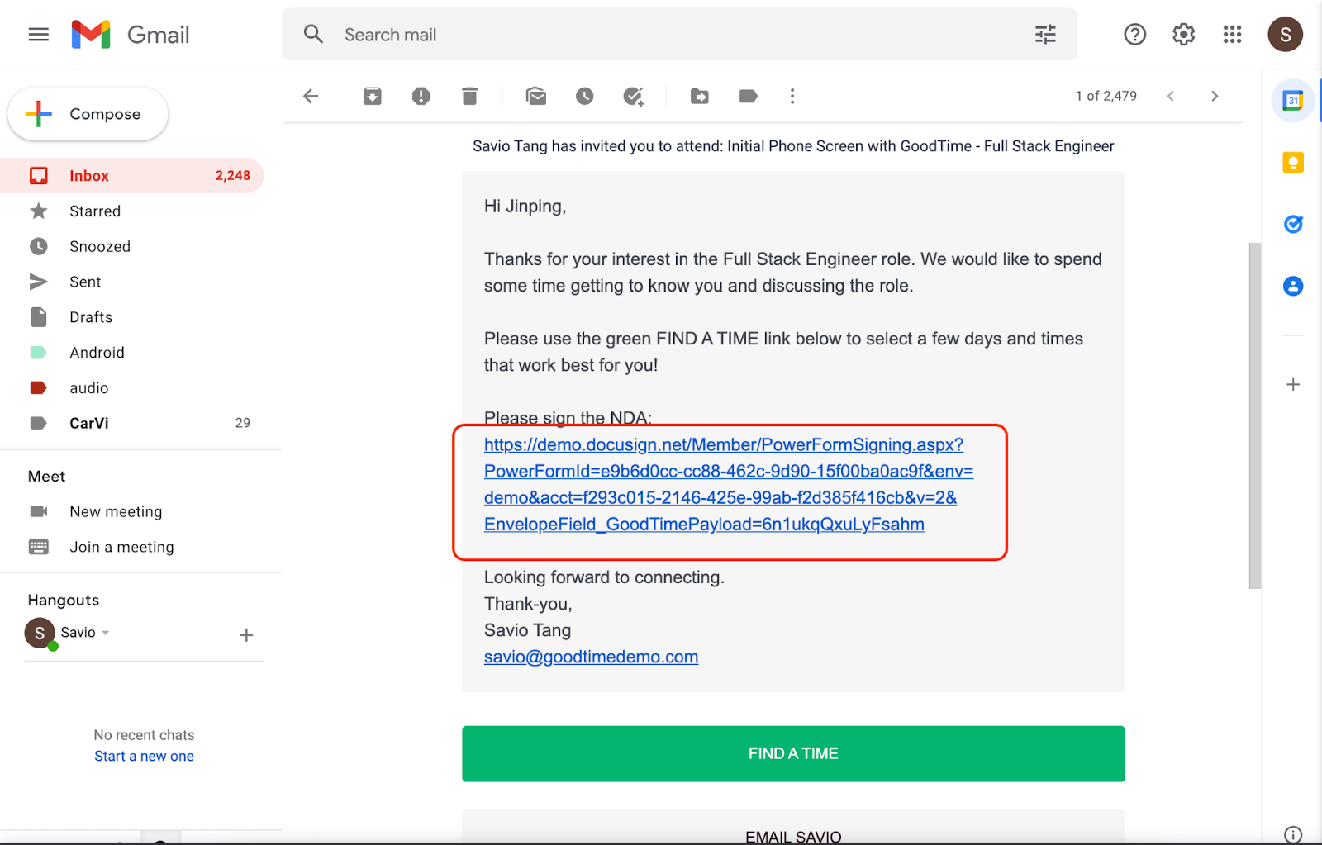Viewport: 1322px width, 845px height.
Task: Delete the email with trash icon
Action: click(469, 97)
